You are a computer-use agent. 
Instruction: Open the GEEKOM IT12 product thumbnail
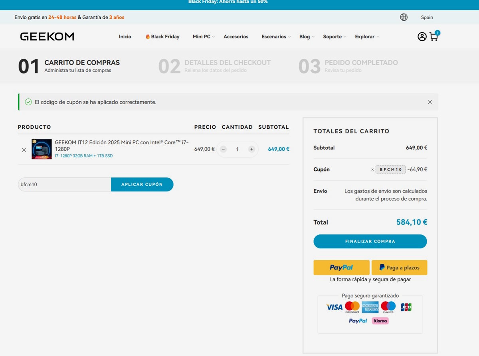click(42, 149)
